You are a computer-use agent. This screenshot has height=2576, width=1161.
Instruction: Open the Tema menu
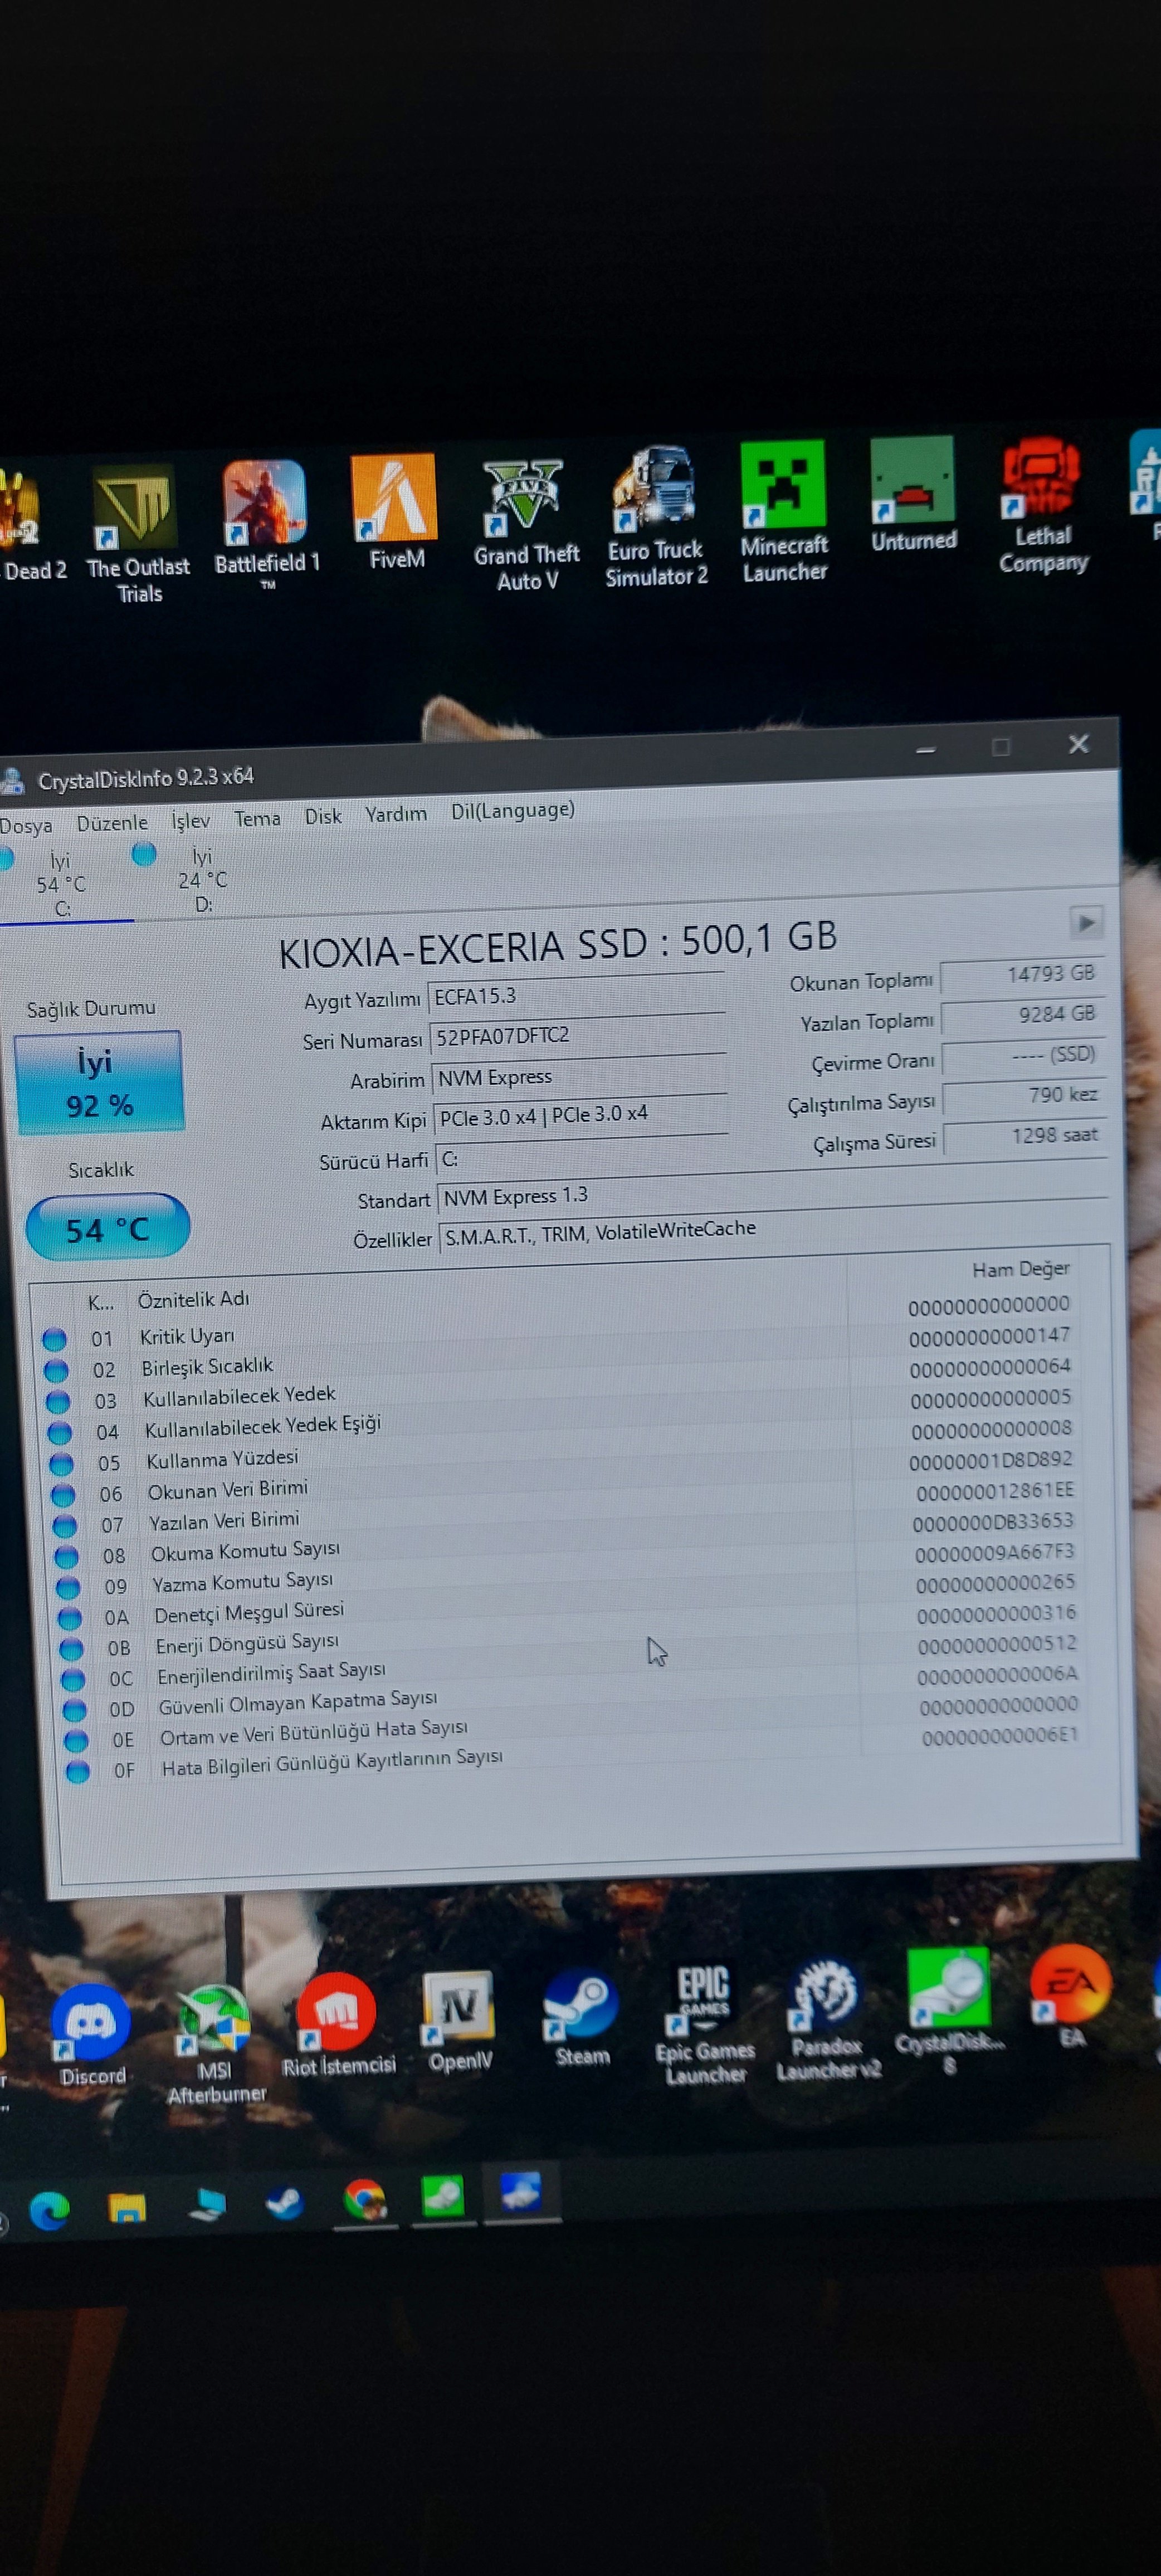(257, 818)
